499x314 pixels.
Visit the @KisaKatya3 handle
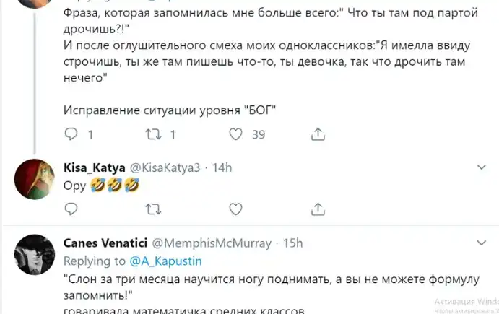tap(163, 168)
